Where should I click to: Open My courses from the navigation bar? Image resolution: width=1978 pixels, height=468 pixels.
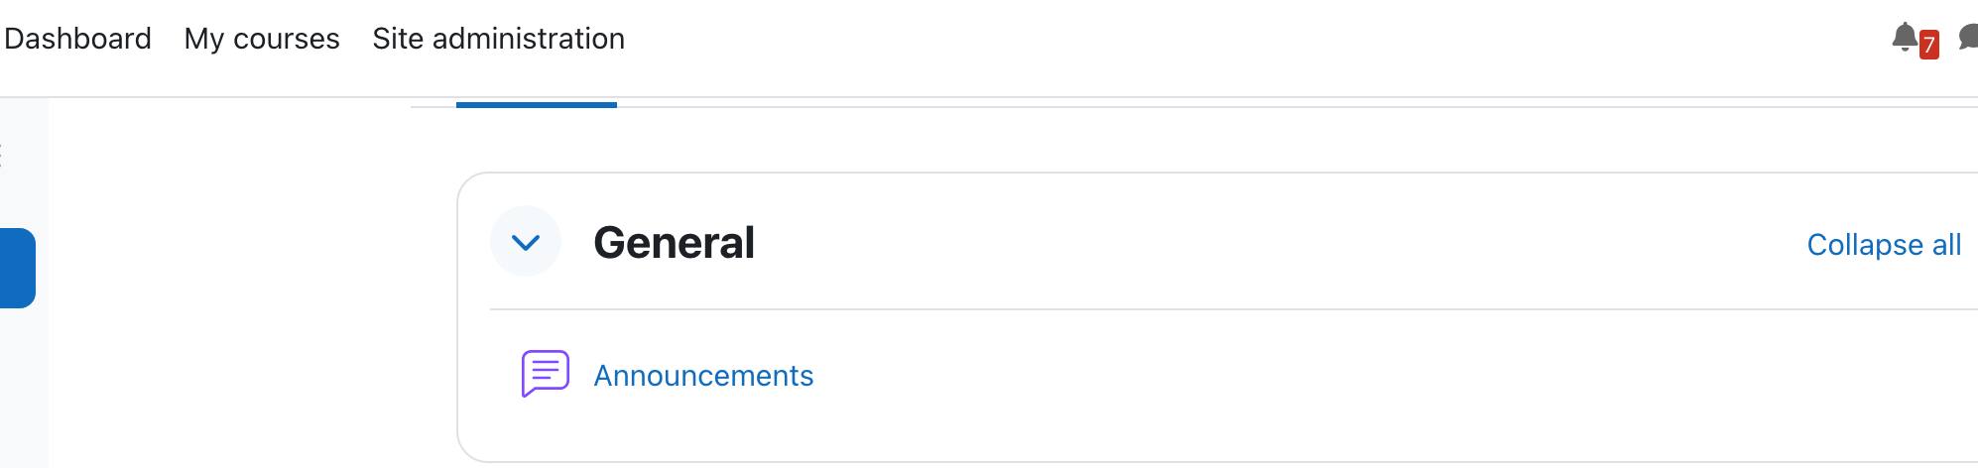pos(262,39)
